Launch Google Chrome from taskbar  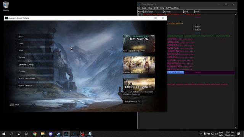coord(35,134)
